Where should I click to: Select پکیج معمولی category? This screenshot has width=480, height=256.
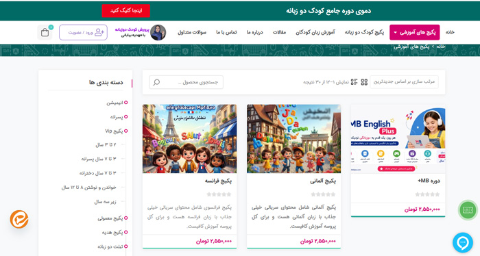coord(110,218)
